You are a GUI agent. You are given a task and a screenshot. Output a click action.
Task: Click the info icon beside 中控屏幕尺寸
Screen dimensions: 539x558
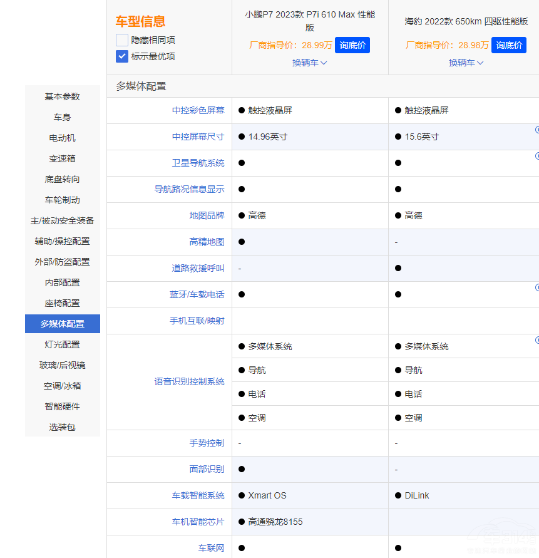[536, 130]
